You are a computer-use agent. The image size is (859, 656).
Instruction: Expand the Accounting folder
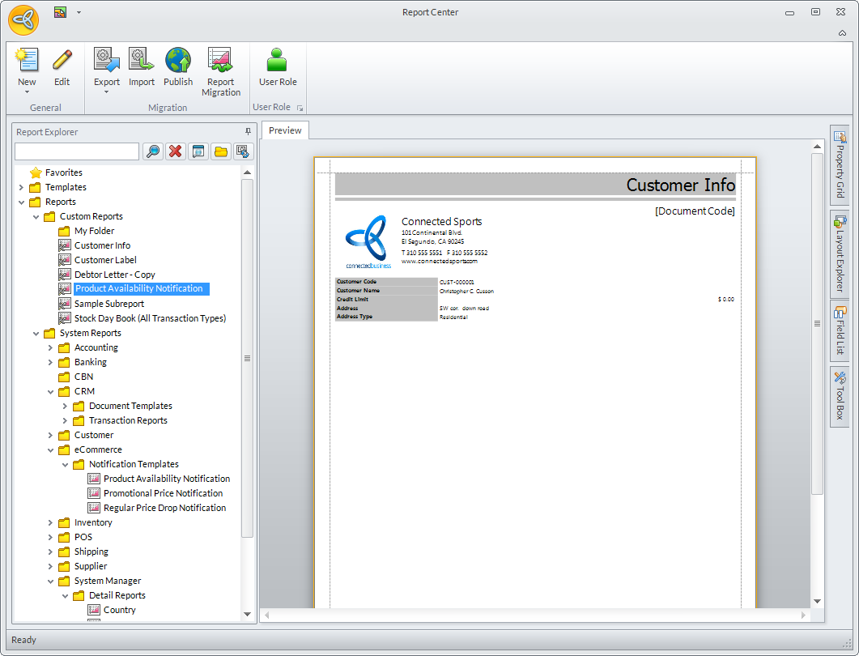pos(50,347)
